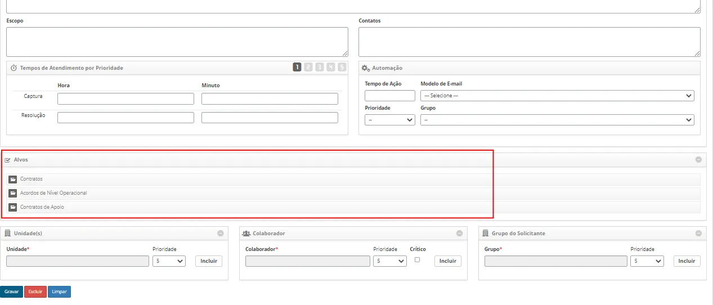This screenshot has height=305, width=713.
Task: Click the Tempo de Ação field
Action: pos(390,96)
